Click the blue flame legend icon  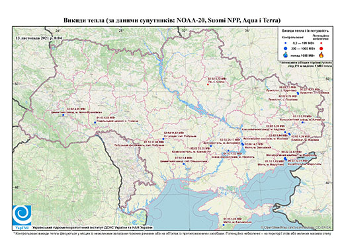[x=285, y=55]
